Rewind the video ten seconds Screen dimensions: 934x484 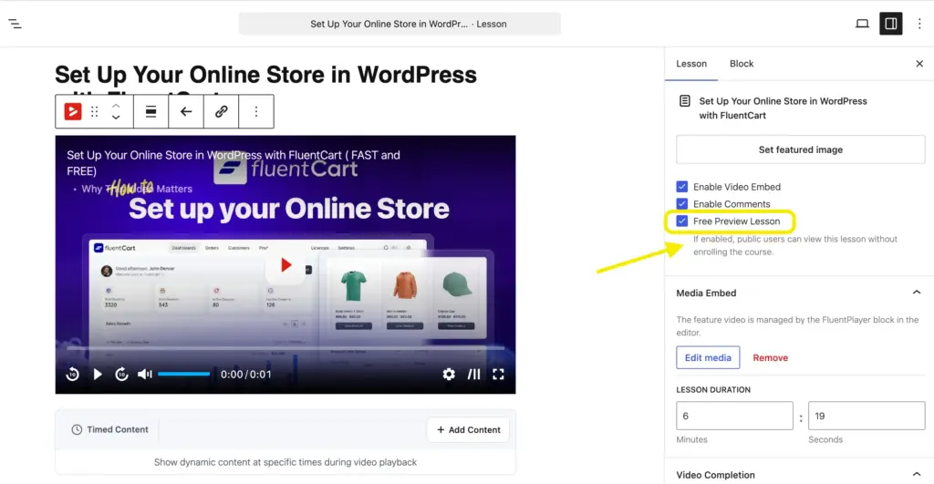pyautogui.click(x=73, y=374)
